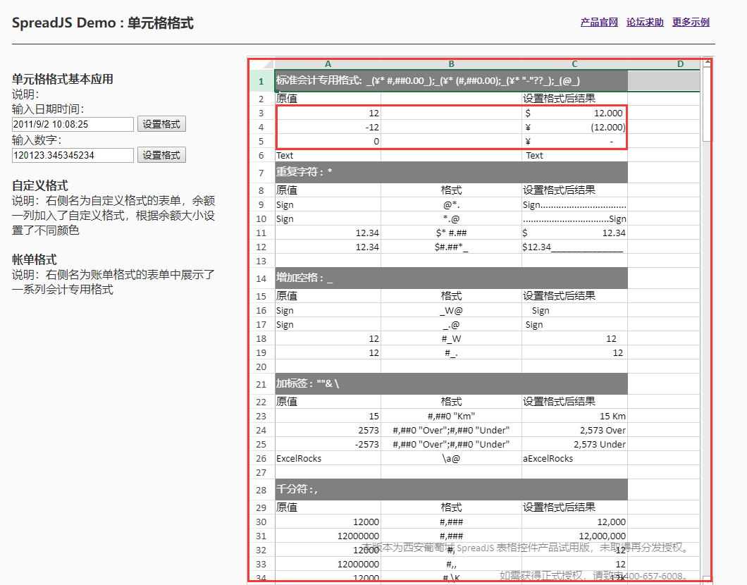The height and width of the screenshot is (585, 747).
Task: Click the spreadsheet vertical scrollbar thumb
Action: (707, 104)
